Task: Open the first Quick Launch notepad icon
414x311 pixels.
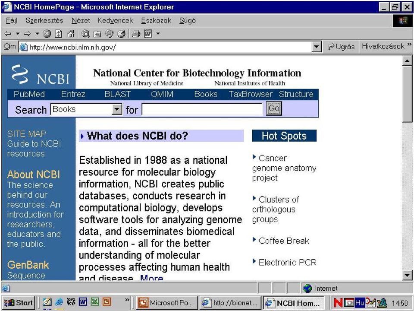Action: [x=47, y=302]
